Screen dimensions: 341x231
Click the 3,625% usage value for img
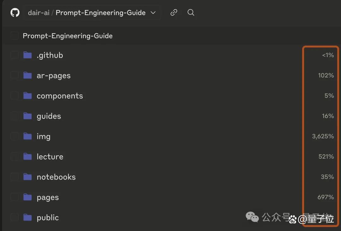click(x=323, y=136)
